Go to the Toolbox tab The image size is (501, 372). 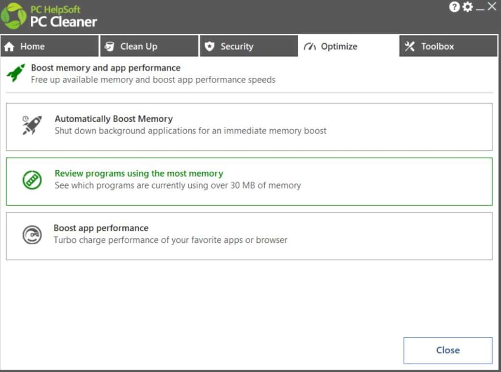[x=448, y=46]
